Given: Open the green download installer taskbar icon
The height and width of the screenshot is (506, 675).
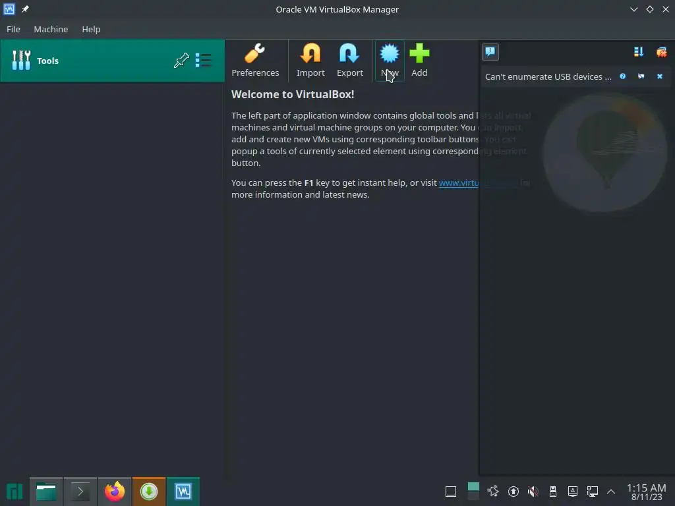Looking at the screenshot, I should (x=149, y=492).
